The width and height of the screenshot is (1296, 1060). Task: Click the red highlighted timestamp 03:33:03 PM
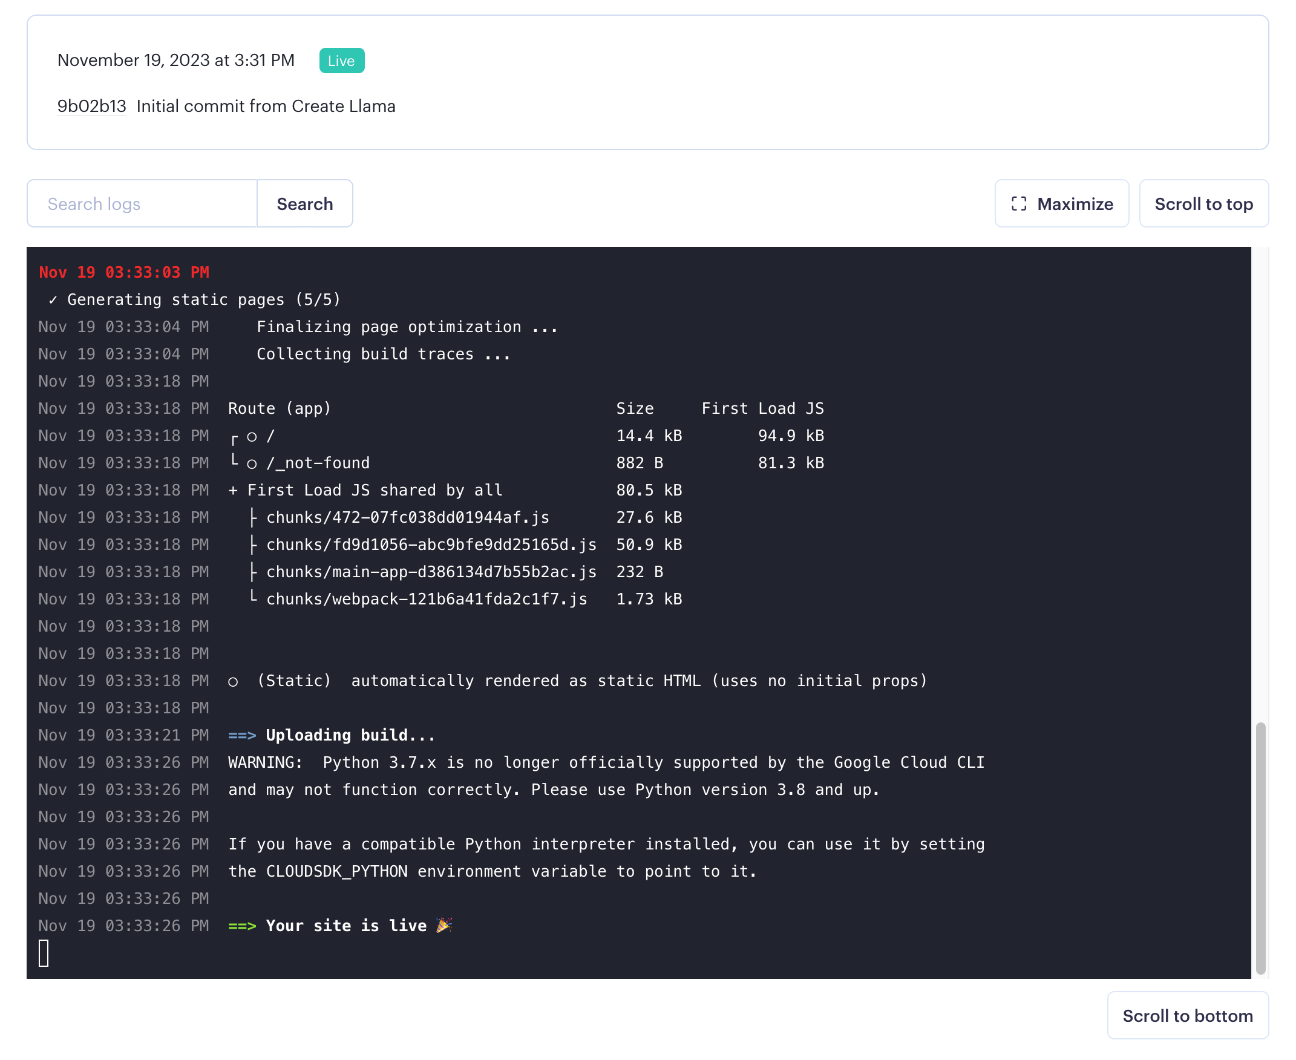click(124, 272)
